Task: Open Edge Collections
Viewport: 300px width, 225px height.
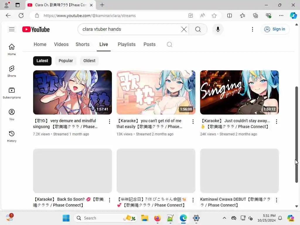Action: pos(255,16)
